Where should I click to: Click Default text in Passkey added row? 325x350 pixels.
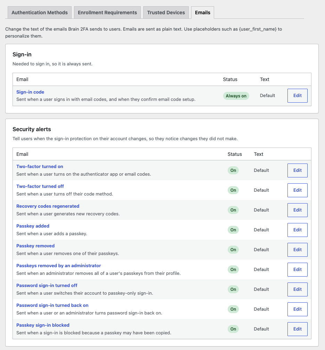pos(261,230)
